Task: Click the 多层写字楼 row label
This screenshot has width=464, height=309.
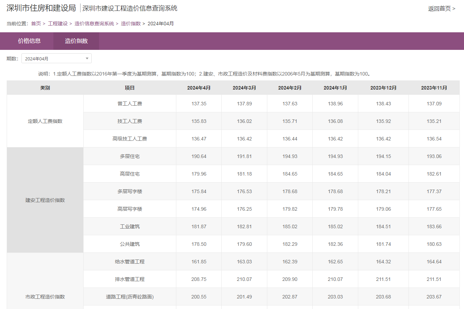Action: (130, 191)
